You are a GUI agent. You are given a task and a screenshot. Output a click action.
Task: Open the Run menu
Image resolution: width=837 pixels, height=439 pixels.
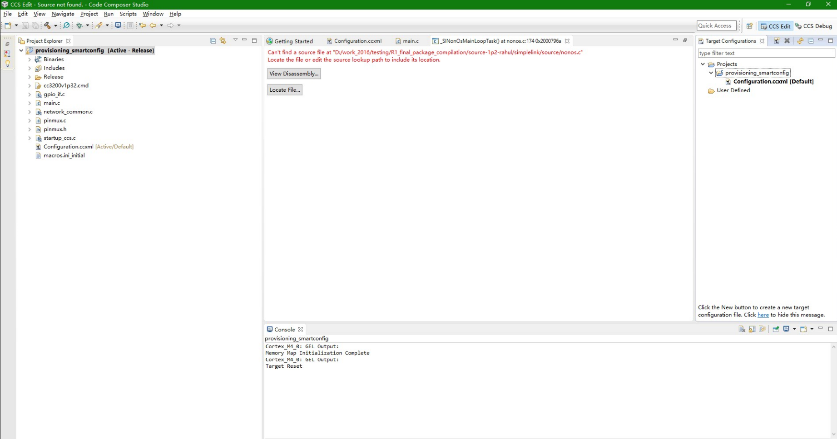click(x=109, y=14)
